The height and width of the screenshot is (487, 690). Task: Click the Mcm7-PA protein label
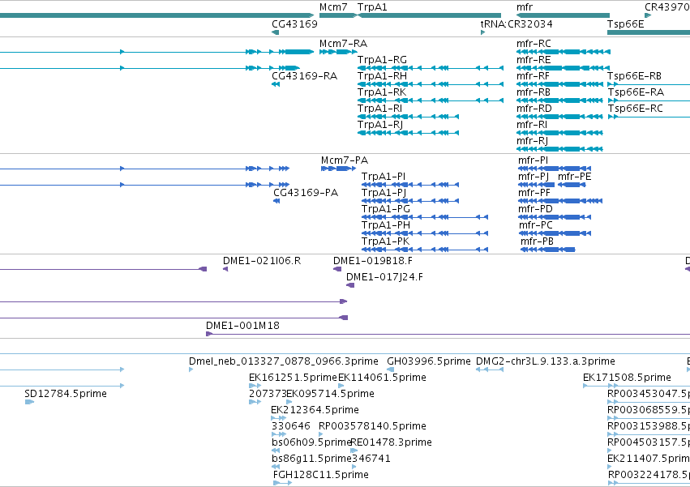point(345,160)
